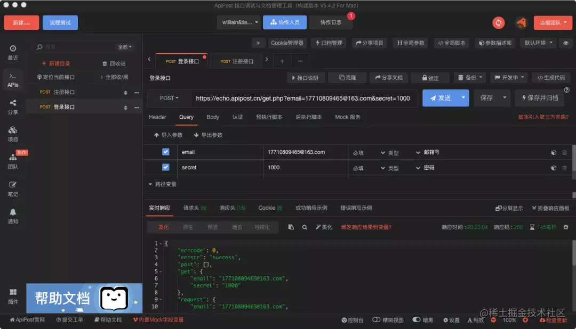Switch to the 预执行脚本 tab
This screenshot has height=329, width=576.
(x=269, y=117)
